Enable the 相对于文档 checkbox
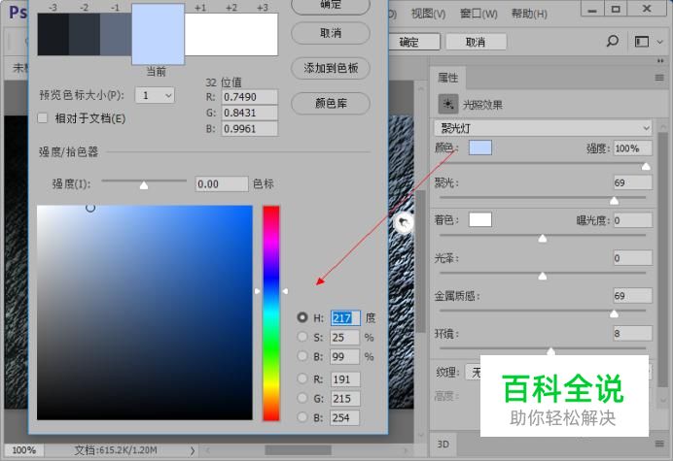673x461 pixels. click(43, 117)
